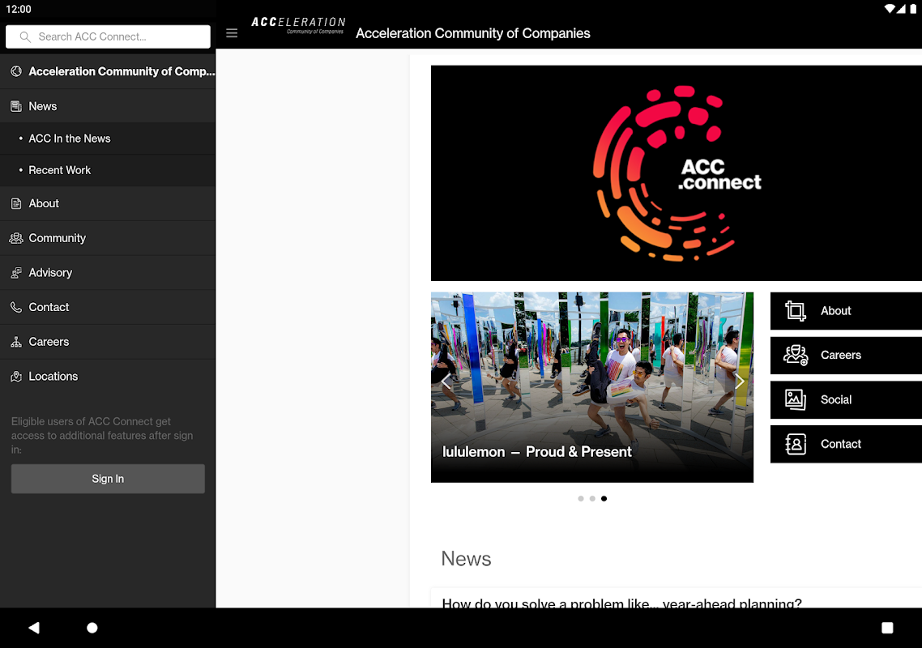Open the Advisory sidebar menu item

108,273
